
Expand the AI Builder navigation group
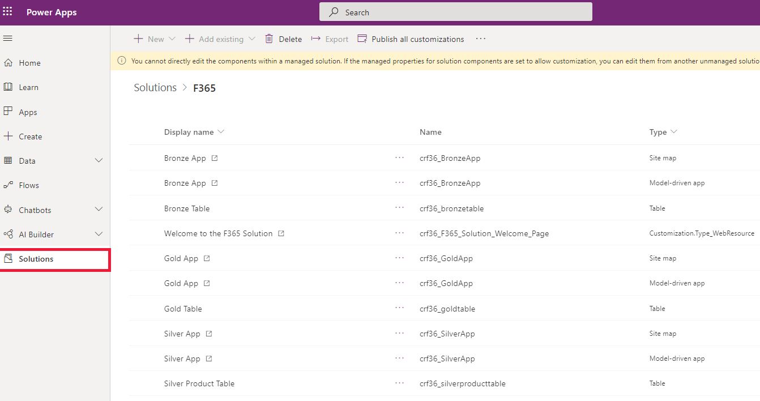click(x=99, y=234)
